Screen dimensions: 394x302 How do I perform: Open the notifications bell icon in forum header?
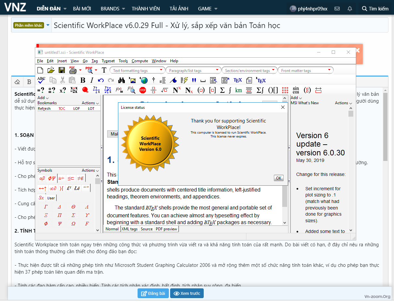point(350,8)
